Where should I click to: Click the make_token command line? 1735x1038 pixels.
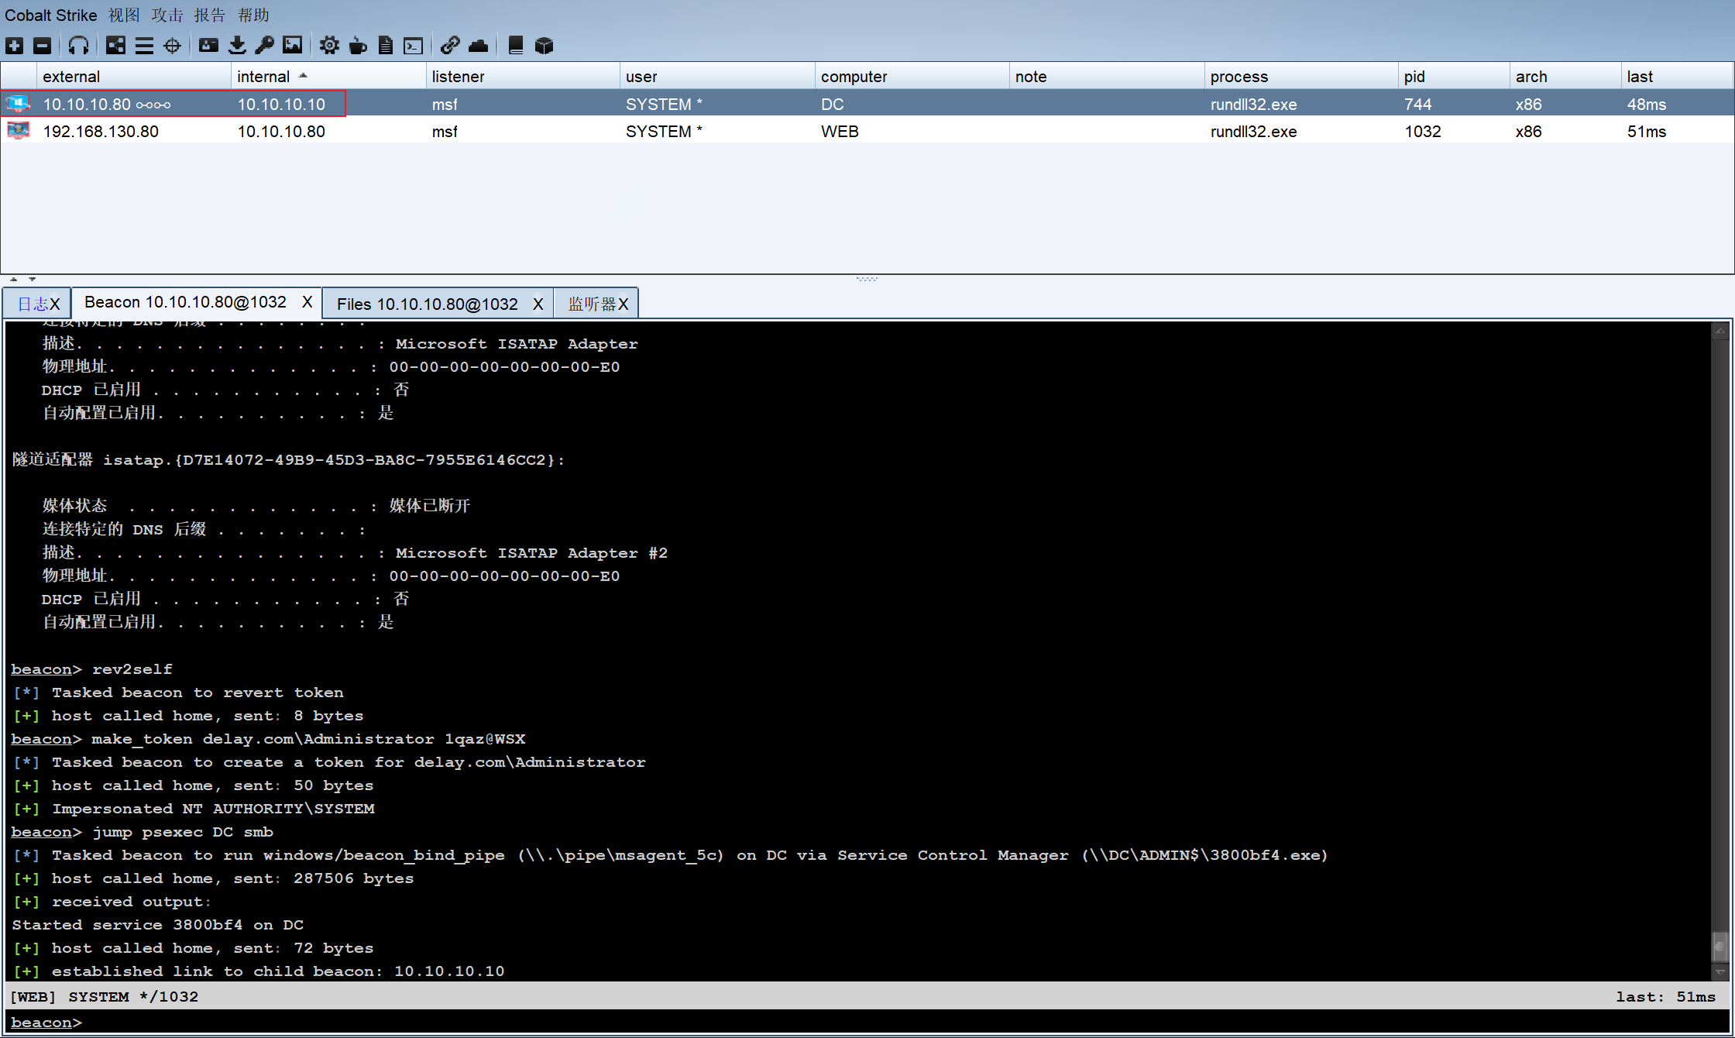[x=269, y=738]
